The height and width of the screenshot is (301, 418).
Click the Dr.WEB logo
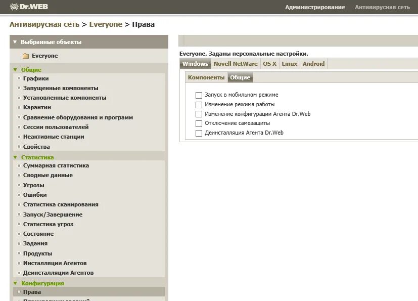[x=29, y=7]
